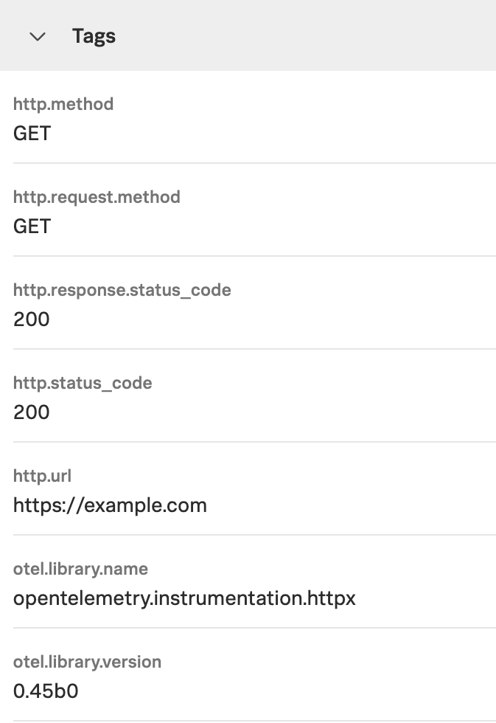This screenshot has height=723, width=496.
Task: Select the 0.45b0 version value
Action: point(46,691)
